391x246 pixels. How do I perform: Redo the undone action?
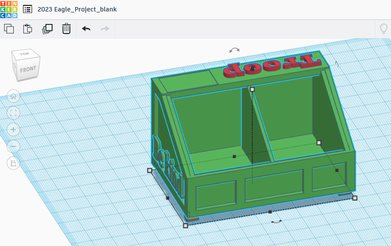[105, 29]
